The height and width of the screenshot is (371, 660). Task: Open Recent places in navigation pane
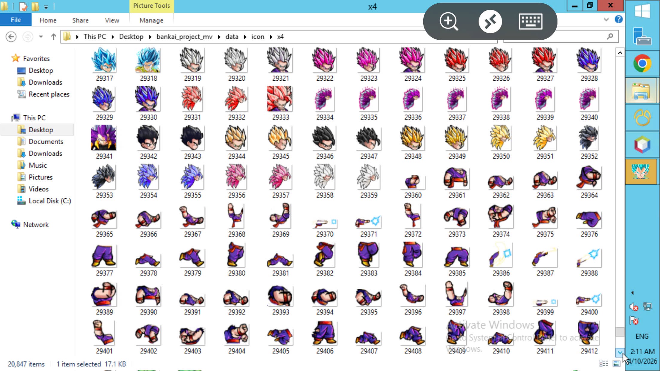(49, 94)
